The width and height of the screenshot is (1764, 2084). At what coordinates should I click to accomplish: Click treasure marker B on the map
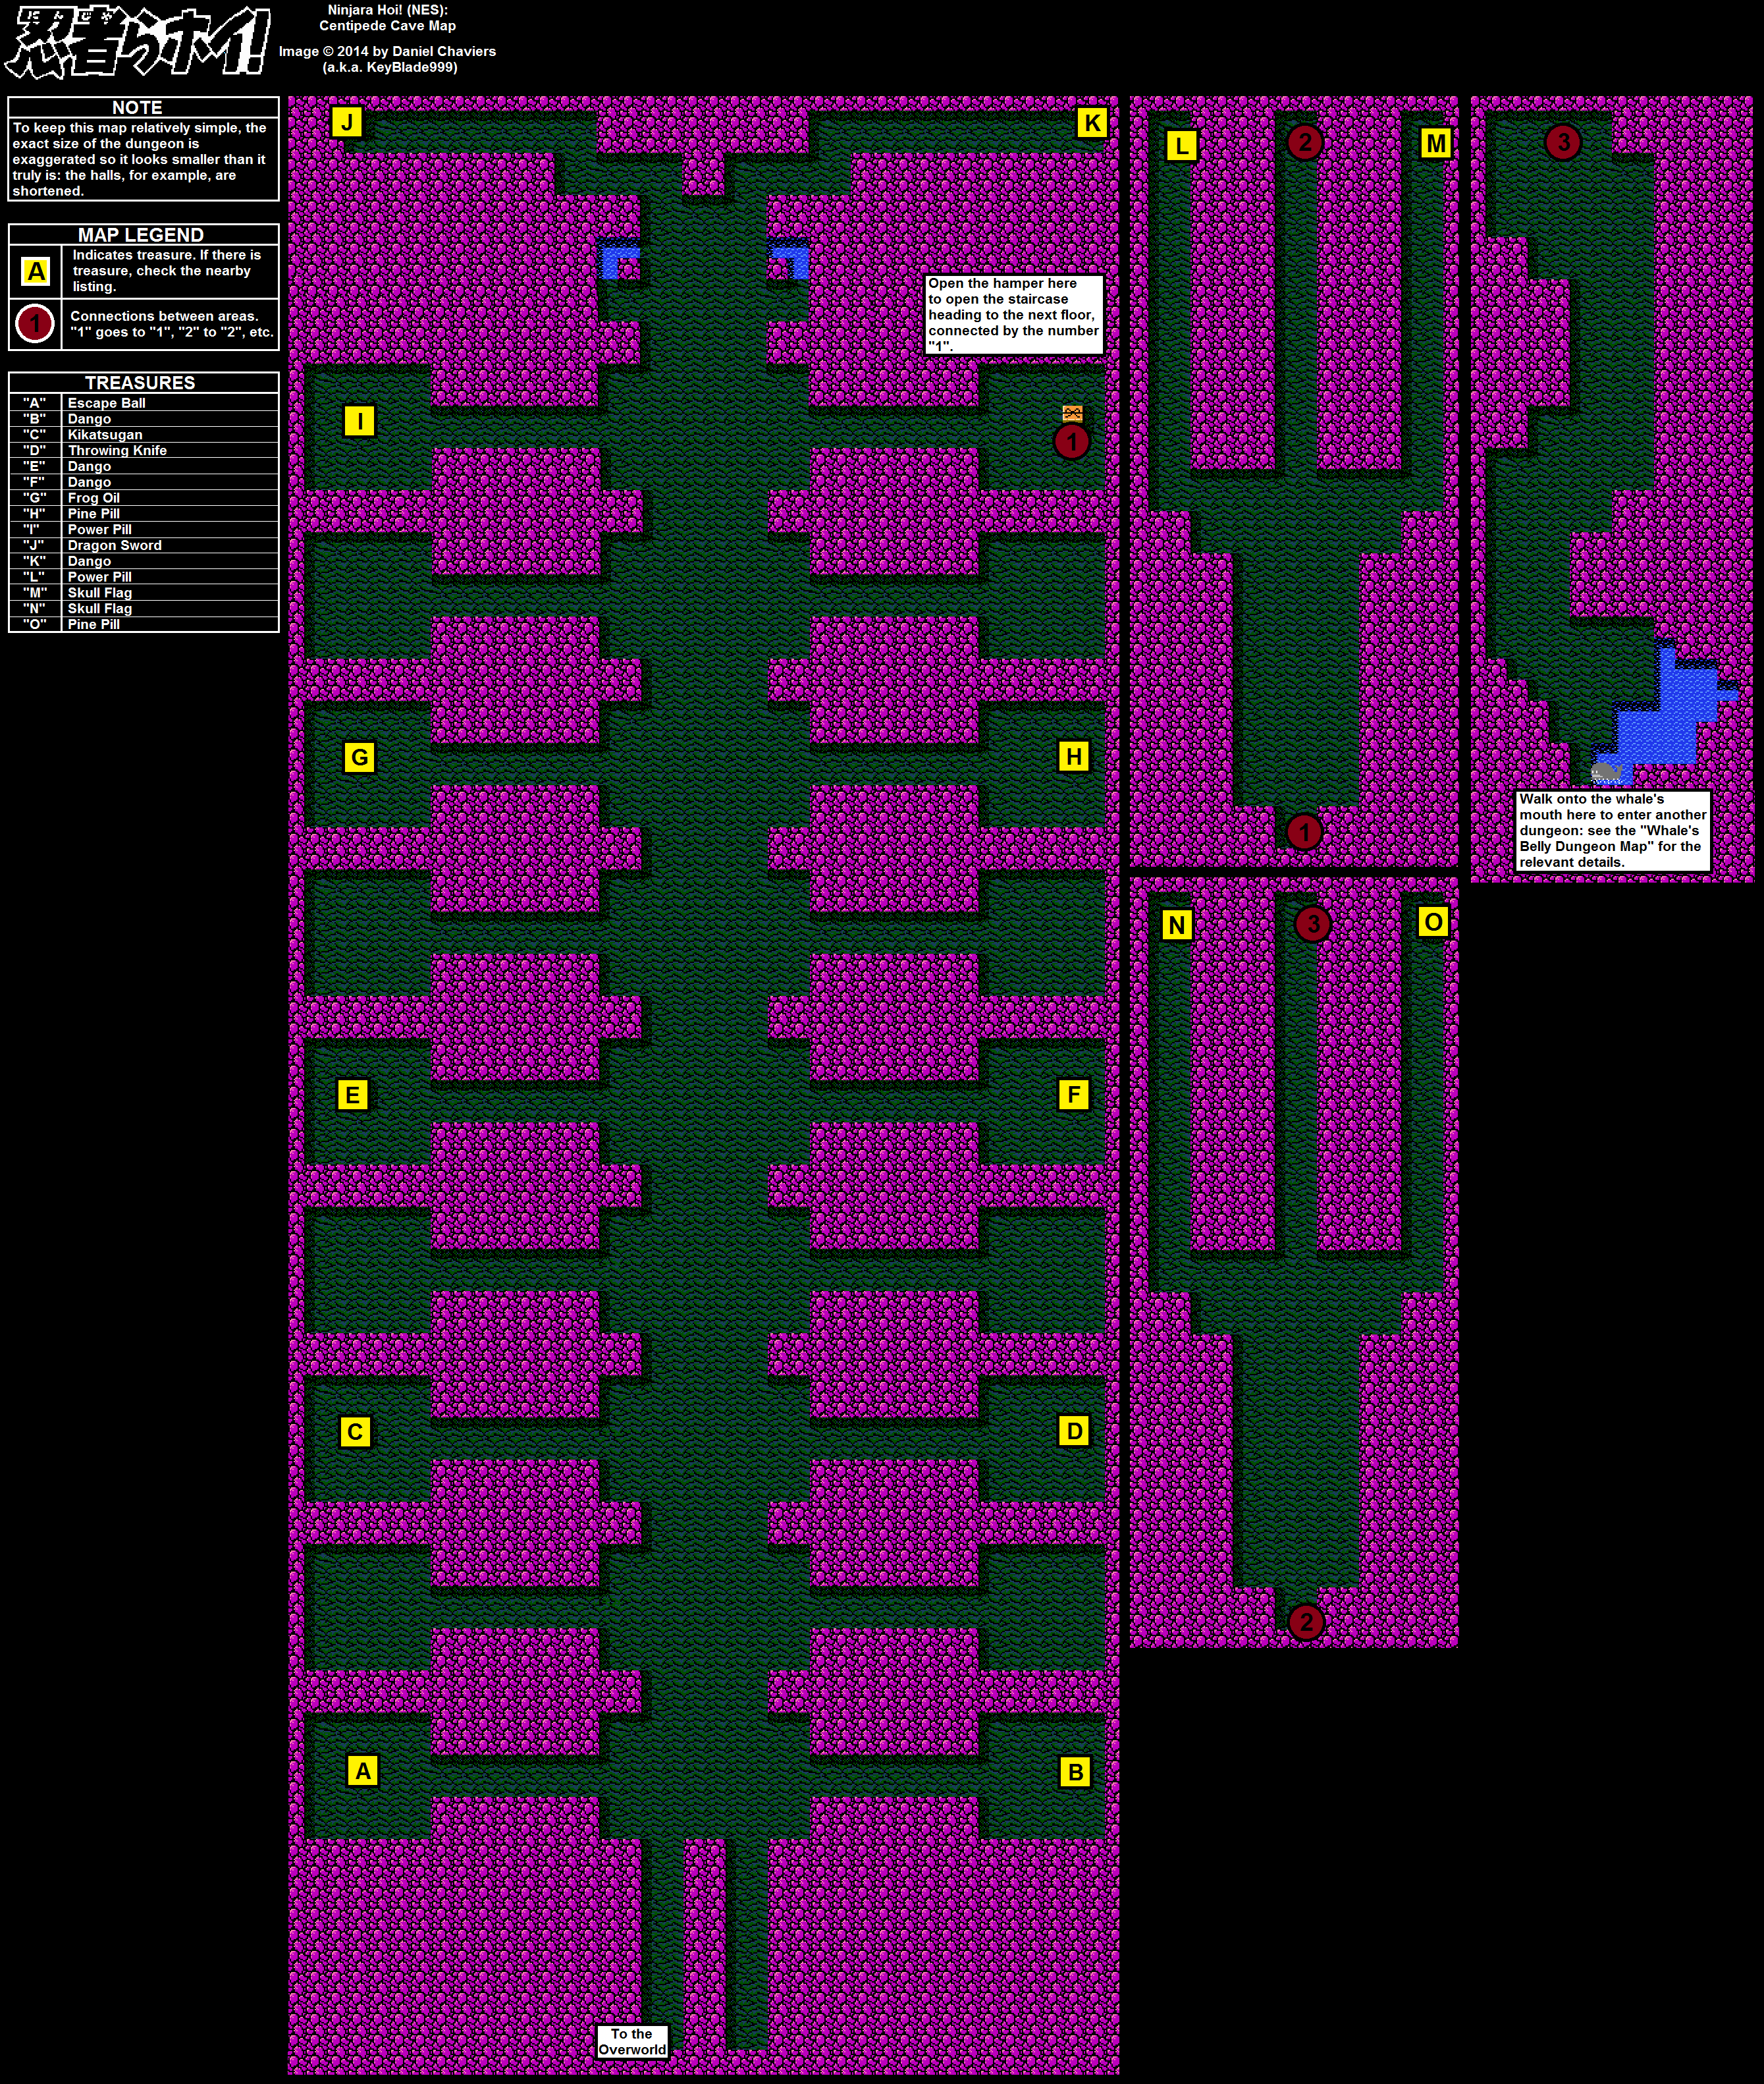1075,1772
